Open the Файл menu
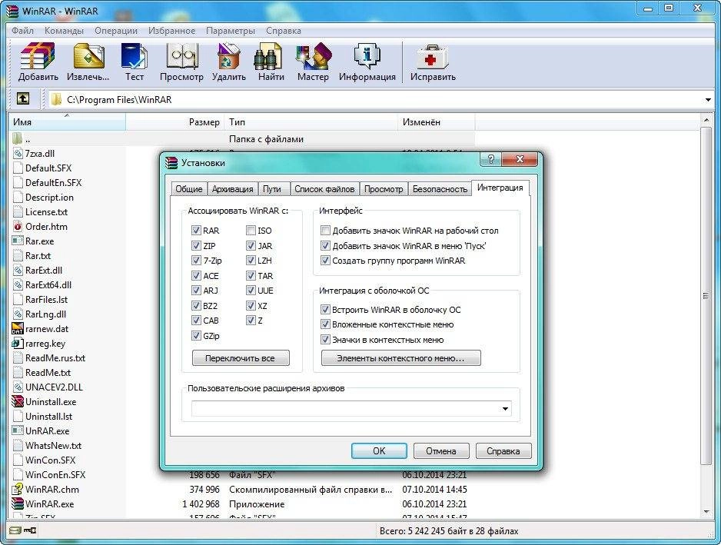 tap(22, 31)
